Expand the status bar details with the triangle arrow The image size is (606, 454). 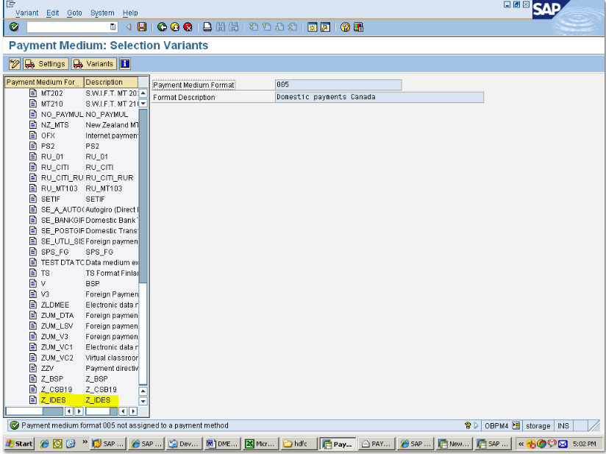476,425
